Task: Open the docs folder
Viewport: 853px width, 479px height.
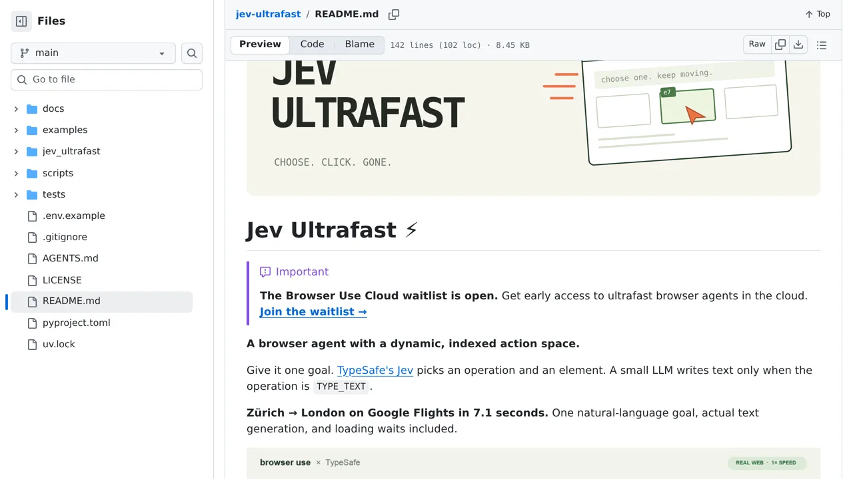Action: pyautogui.click(x=53, y=108)
